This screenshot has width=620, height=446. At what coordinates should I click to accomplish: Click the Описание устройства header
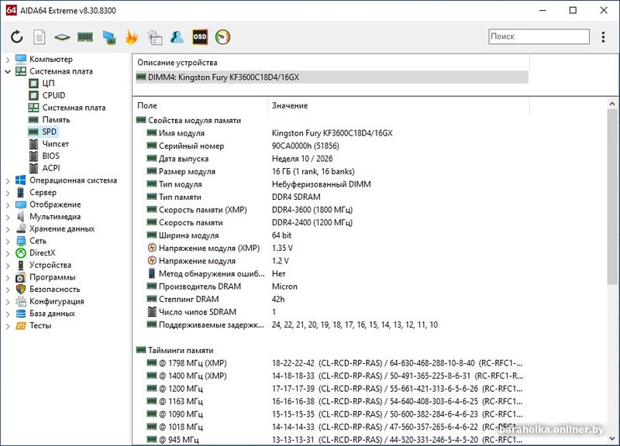[177, 63]
